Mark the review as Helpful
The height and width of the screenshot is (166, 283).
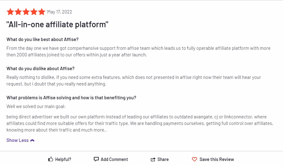(63, 159)
